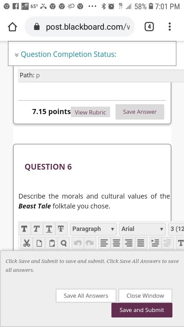The width and height of the screenshot is (184, 327).
Task: Click the View Rubric button
Action: tap(90, 112)
